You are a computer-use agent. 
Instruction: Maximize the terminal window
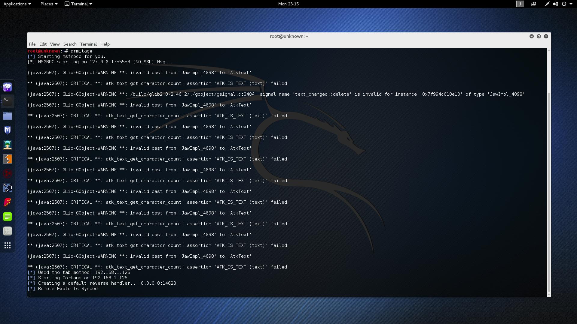pyautogui.click(x=539, y=36)
